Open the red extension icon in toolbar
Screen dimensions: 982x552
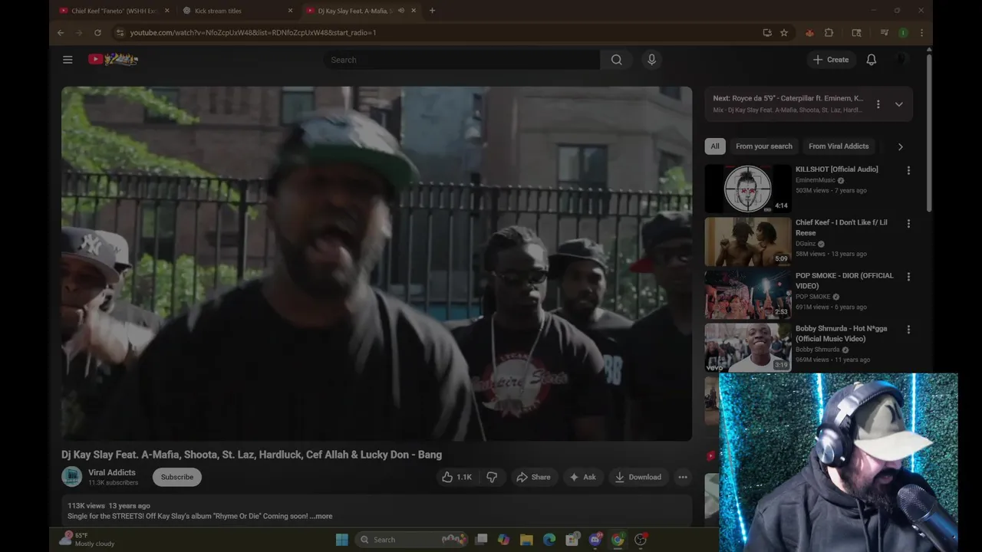[x=809, y=33]
